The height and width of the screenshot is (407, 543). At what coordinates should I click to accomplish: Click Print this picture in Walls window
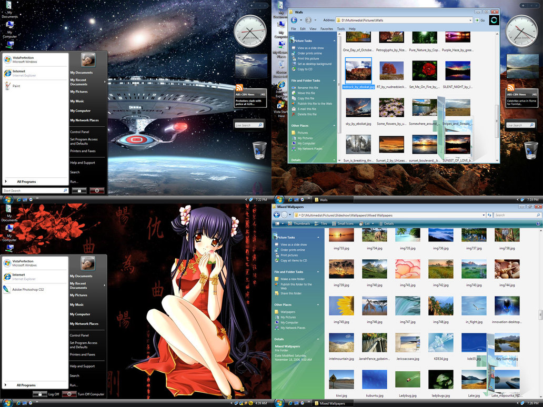pos(308,59)
